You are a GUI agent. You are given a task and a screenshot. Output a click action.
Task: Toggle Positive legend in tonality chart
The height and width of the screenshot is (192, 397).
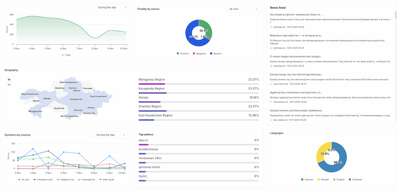pos(182,54)
